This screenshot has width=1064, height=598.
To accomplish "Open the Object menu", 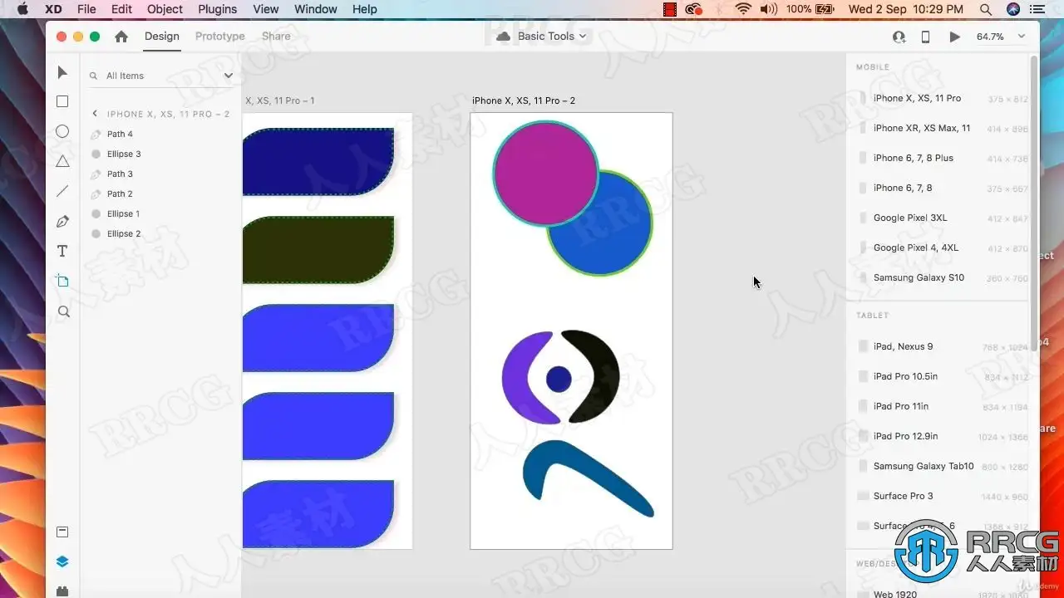I will click(165, 9).
